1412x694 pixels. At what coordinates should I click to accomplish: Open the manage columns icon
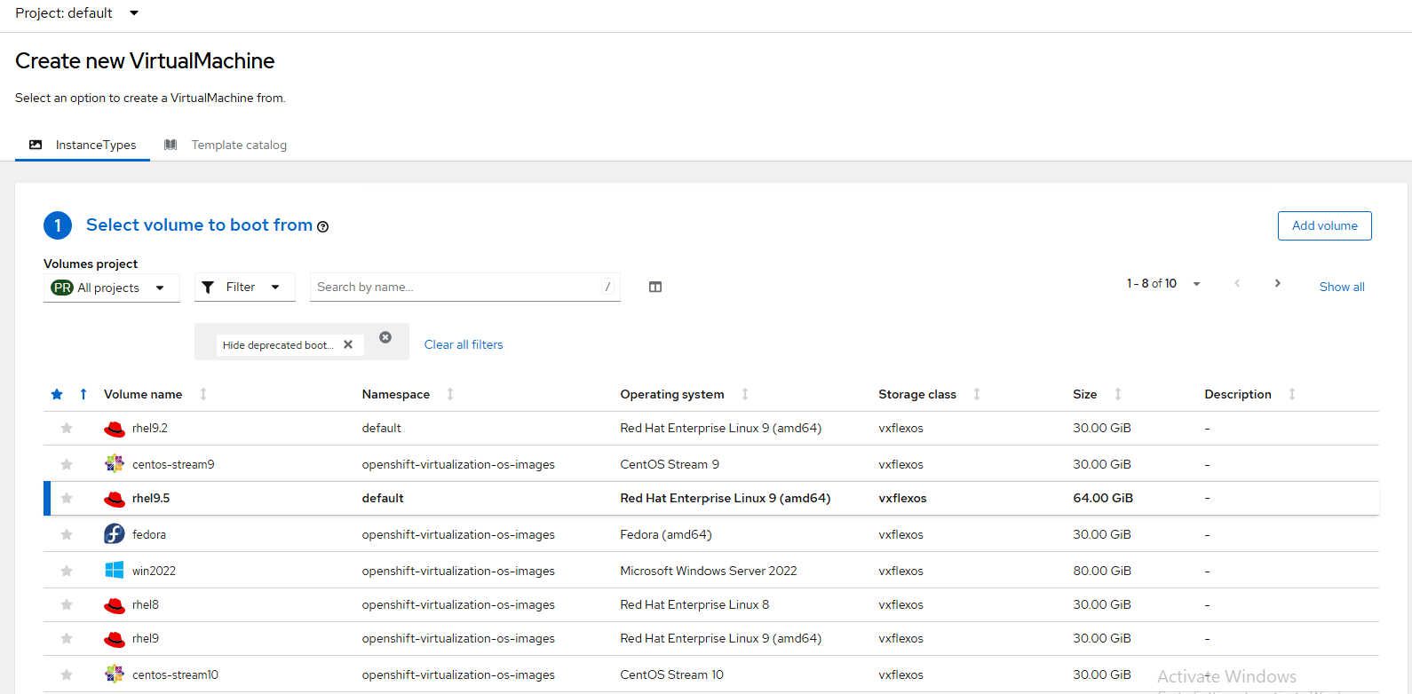point(655,287)
